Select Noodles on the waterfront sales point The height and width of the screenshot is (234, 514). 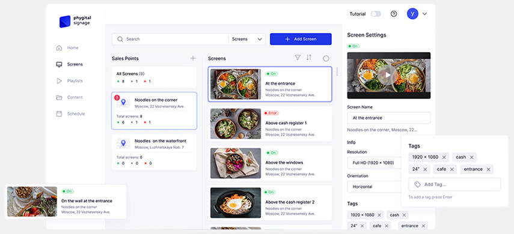[x=154, y=152]
